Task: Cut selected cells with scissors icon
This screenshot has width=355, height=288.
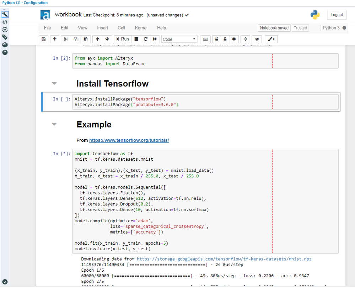Action: 66,39
